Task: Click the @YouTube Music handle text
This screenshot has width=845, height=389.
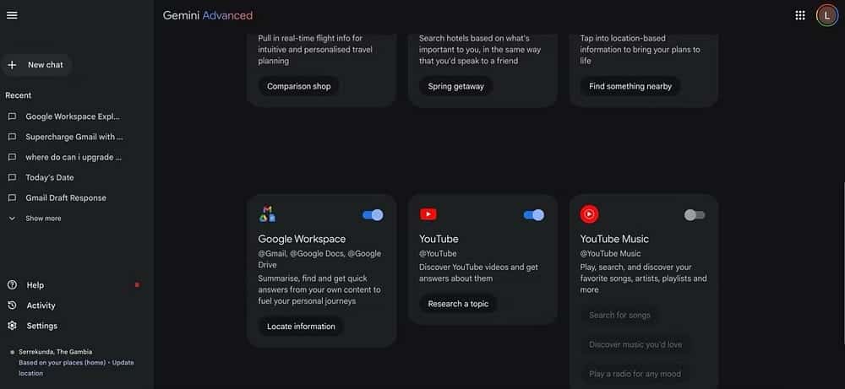Action: point(611,253)
